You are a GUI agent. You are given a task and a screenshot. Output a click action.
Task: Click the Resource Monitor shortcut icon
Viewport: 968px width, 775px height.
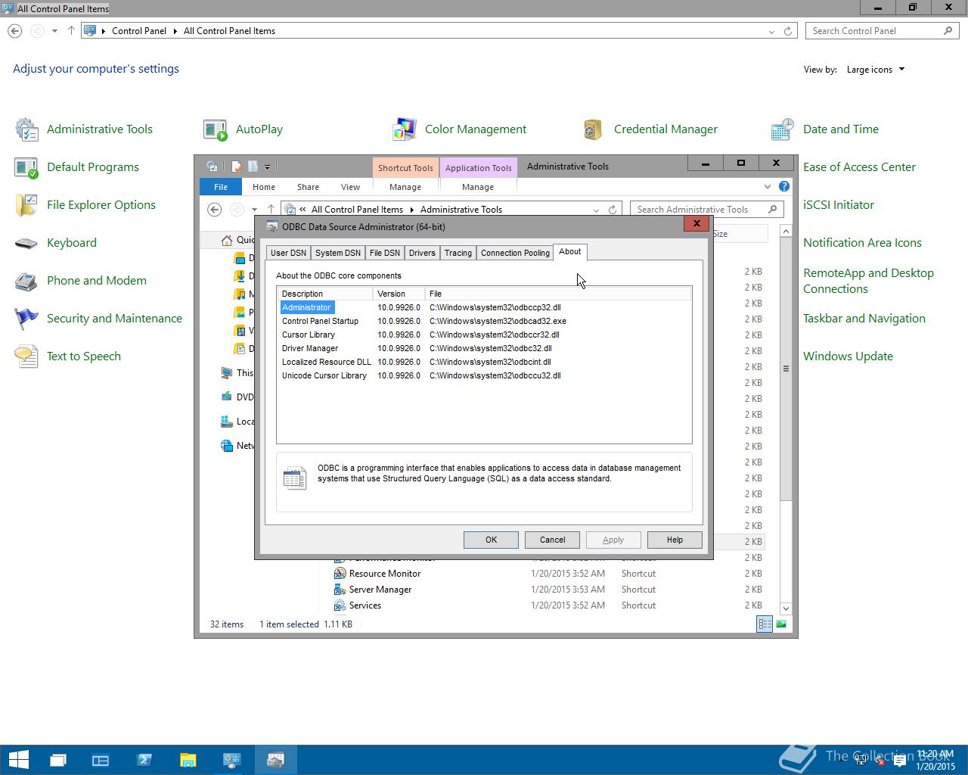click(340, 574)
